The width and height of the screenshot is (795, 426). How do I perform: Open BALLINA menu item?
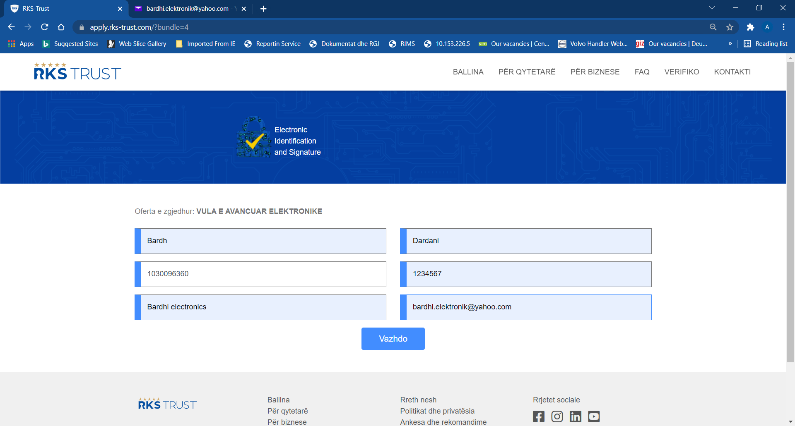pyautogui.click(x=468, y=72)
